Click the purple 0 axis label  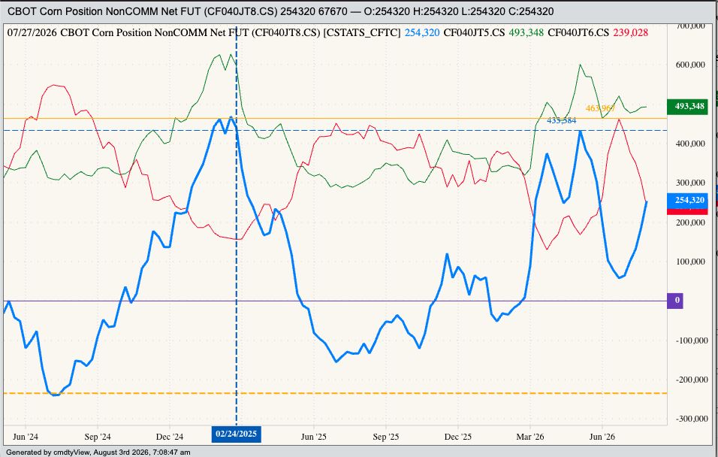tap(675, 301)
